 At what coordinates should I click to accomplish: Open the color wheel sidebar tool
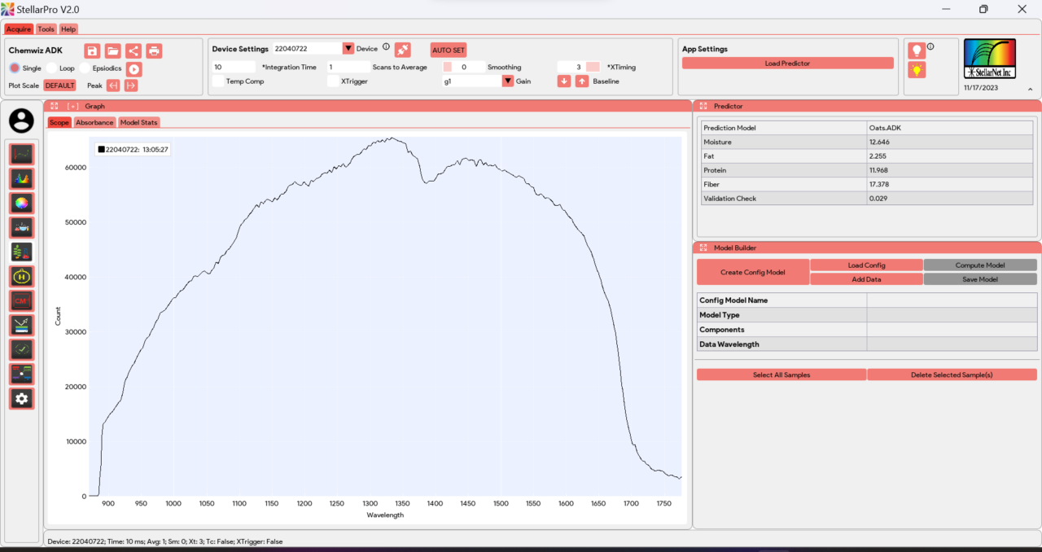tap(22, 203)
